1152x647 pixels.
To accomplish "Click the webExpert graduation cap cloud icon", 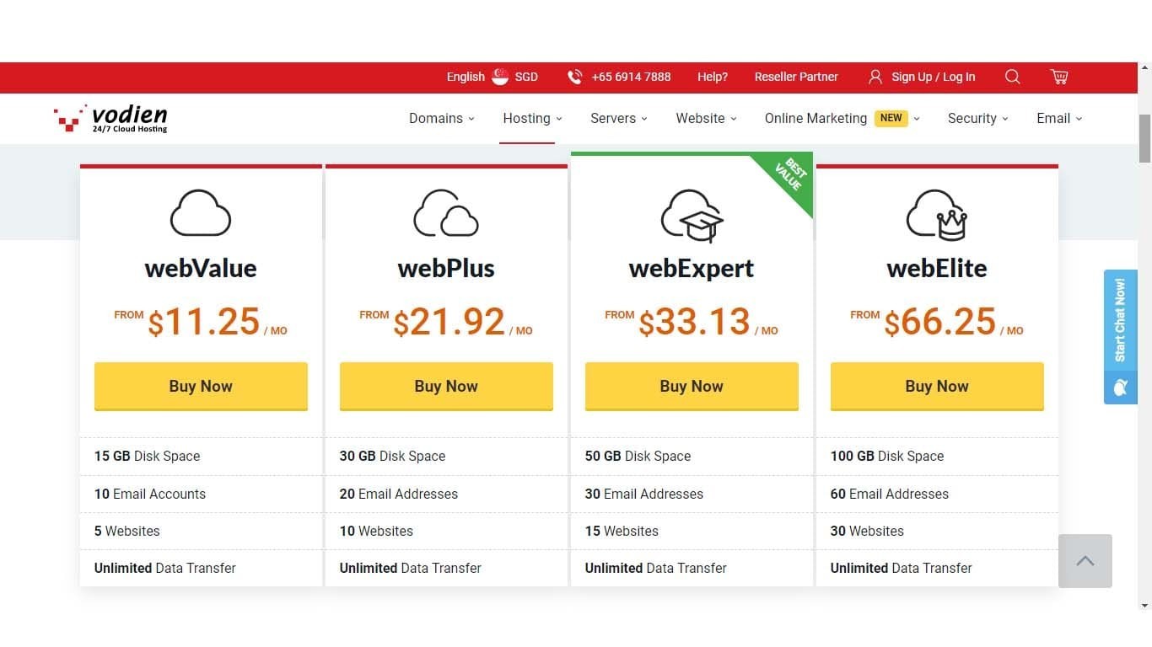I will 692,214.
